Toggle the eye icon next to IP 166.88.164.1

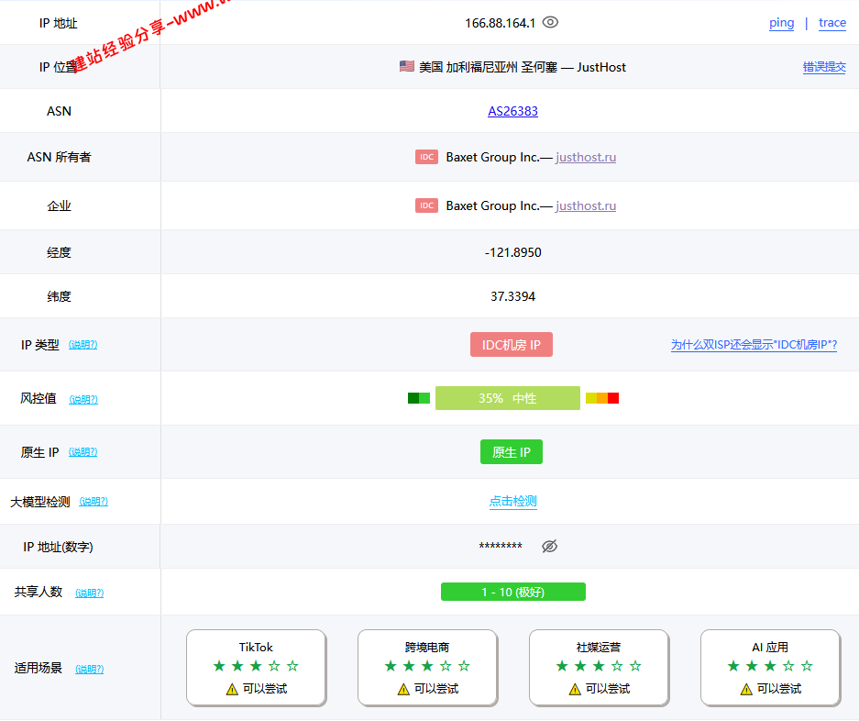click(x=550, y=23)
